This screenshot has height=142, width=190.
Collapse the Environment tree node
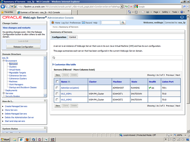pyautogui.click(x=4, y=61)
